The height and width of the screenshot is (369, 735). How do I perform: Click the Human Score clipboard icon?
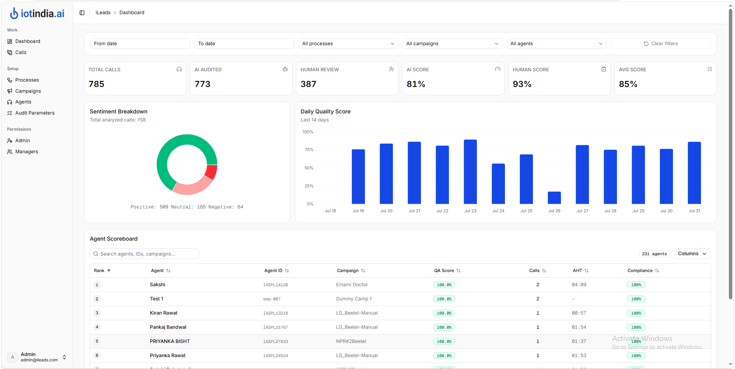pyautogui.click(x=604, y=69)
